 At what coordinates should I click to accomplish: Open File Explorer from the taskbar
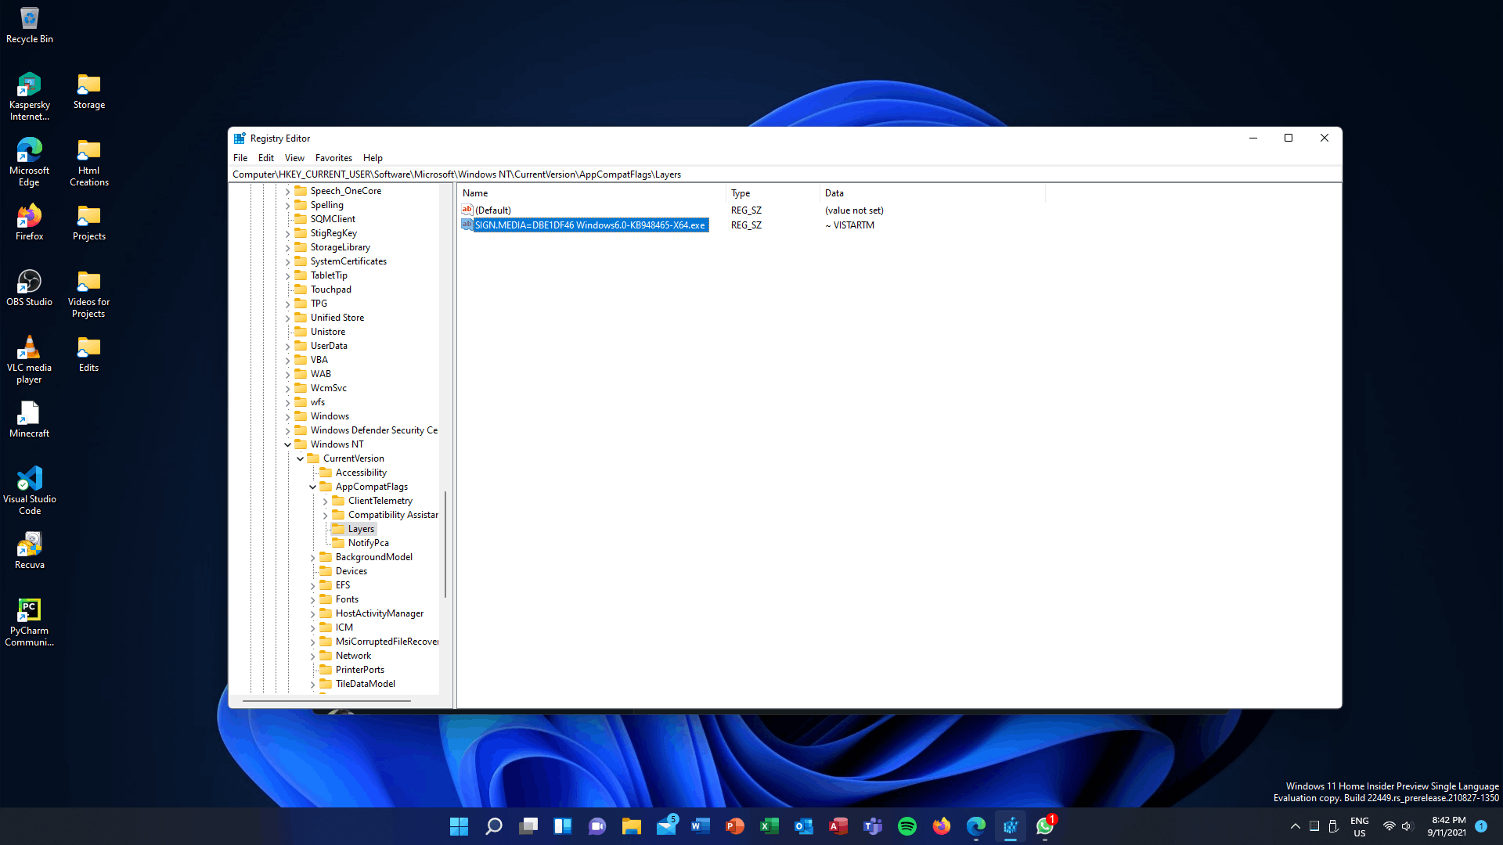pos(632,826)
